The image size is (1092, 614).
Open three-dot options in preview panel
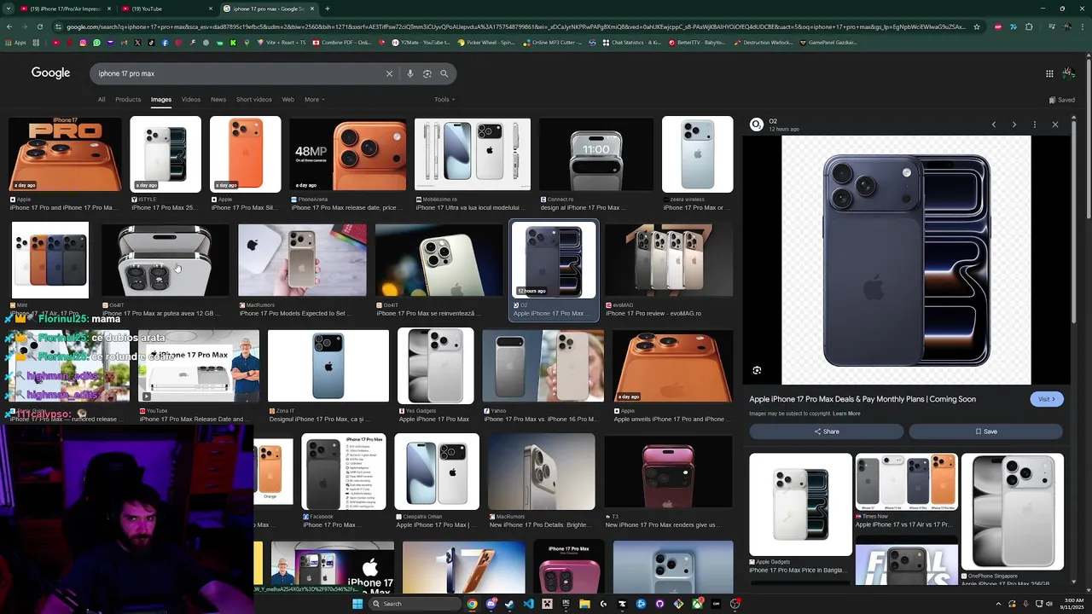pyautogui.click(x=1034, y=125)
